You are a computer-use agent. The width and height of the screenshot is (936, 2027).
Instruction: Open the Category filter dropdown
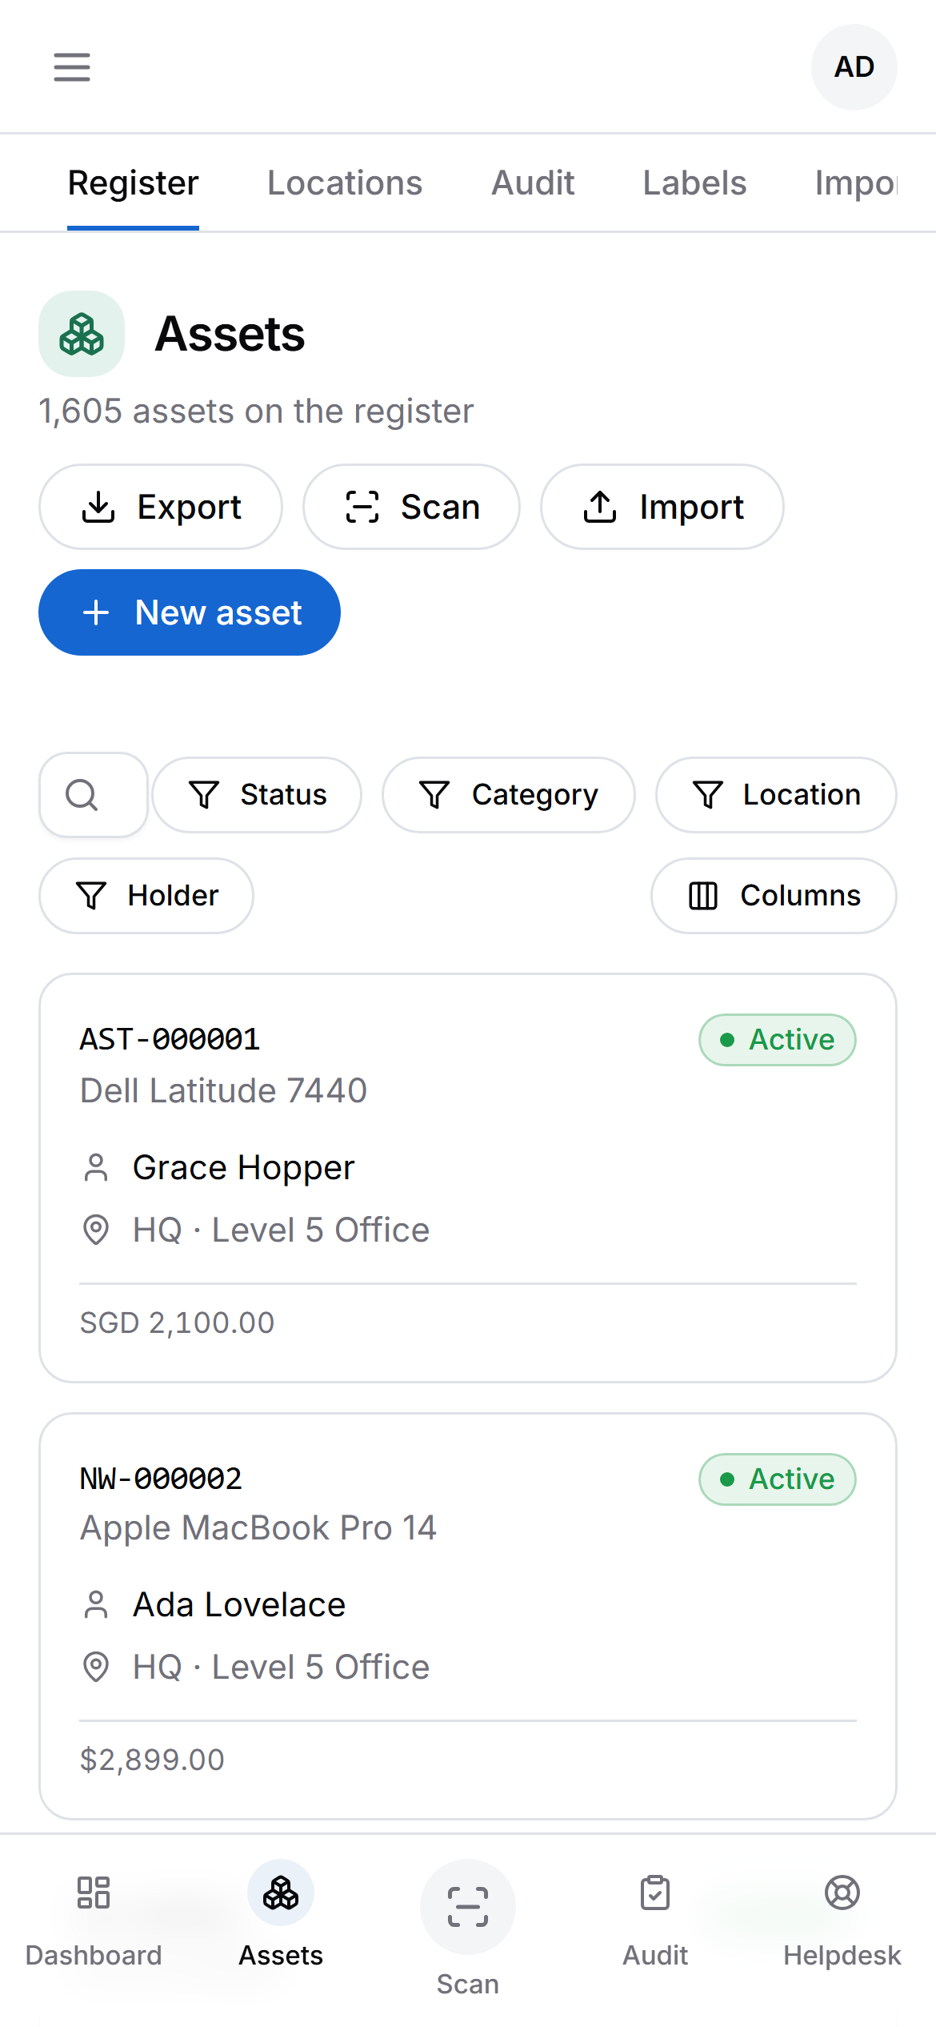pos(508,795)
